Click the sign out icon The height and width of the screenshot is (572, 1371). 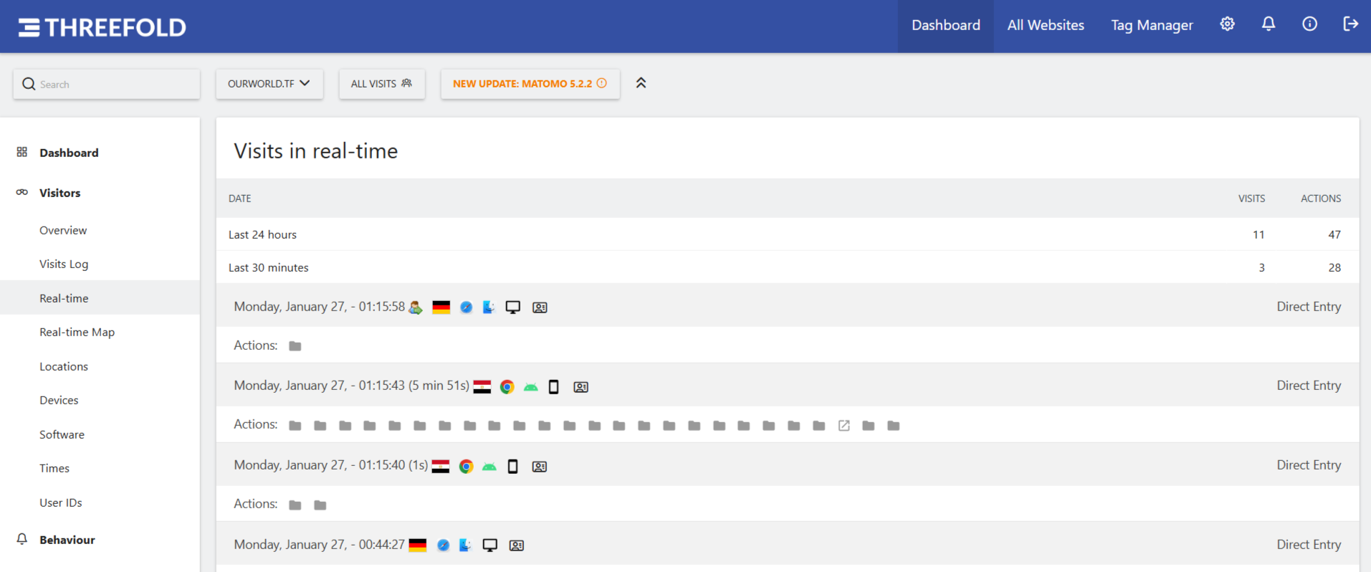1350,24
